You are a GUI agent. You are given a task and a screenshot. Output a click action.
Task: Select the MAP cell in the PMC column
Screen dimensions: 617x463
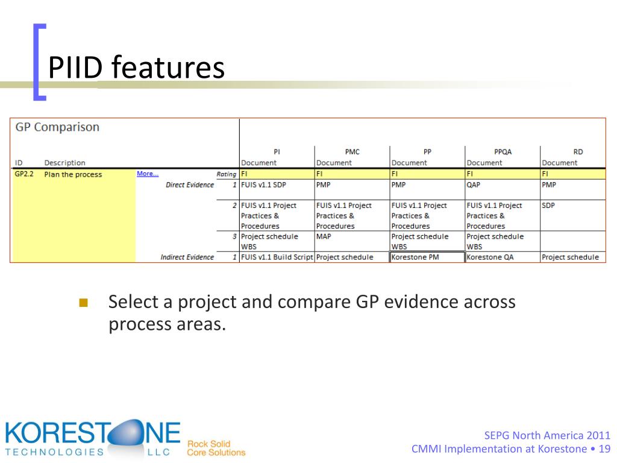[352, 241]
